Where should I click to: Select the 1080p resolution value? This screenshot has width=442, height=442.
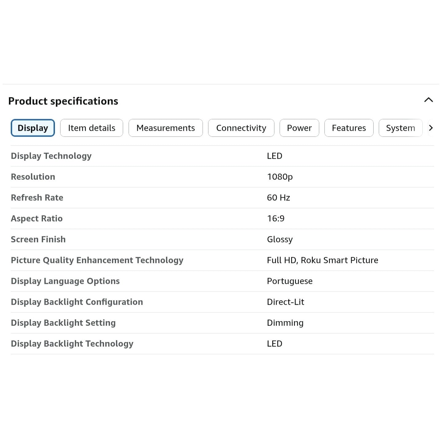pos(280,177)
